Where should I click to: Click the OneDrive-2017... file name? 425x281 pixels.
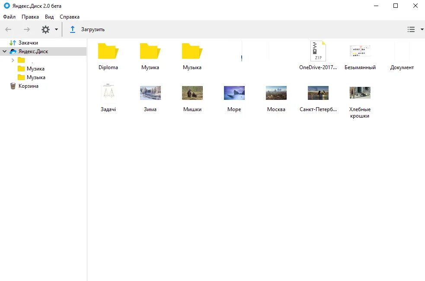[x=318, y=67]
